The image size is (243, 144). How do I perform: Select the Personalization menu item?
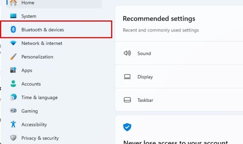coord(37,57)
